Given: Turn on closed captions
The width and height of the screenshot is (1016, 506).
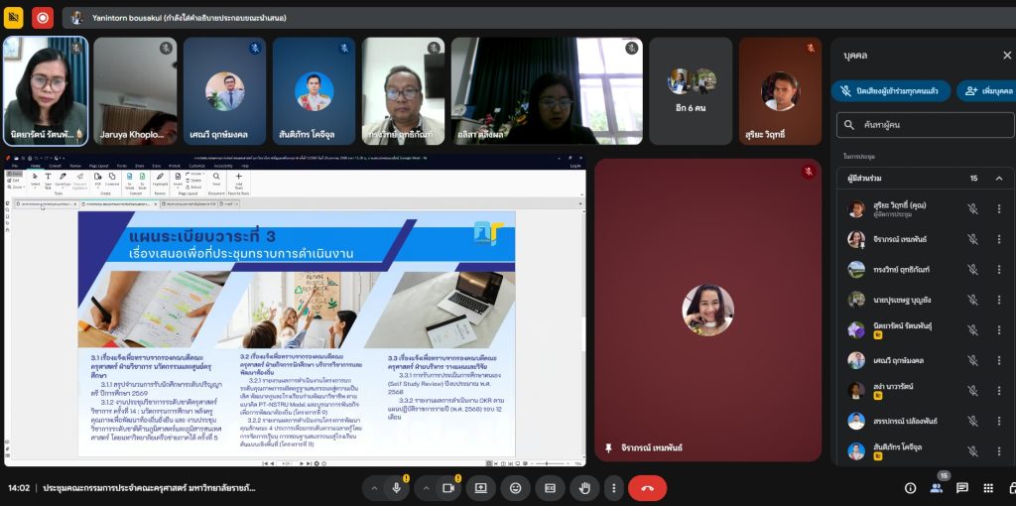Looking at the screenshot, I should click(x=550, y=488).
